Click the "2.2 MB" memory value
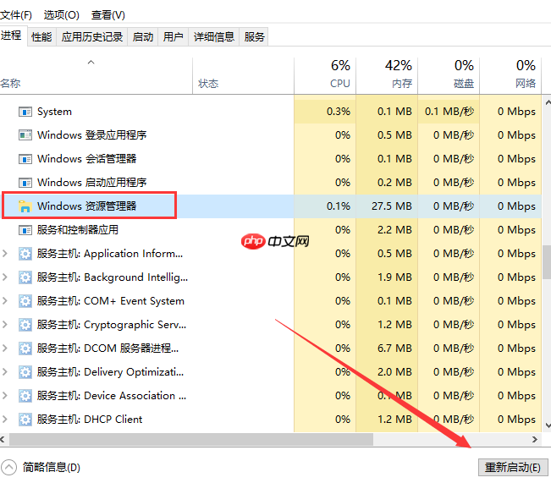The height and width of the screenshot is (483, 551). [394, 230]
